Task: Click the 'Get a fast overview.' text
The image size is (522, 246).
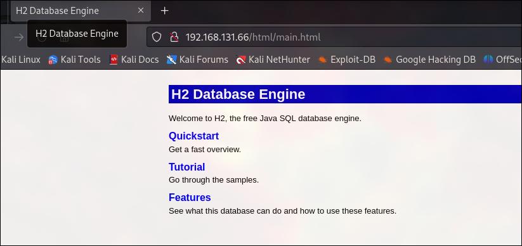Action: [x=205, y=150]
